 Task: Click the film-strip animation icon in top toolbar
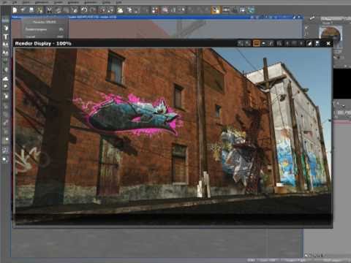226,10
